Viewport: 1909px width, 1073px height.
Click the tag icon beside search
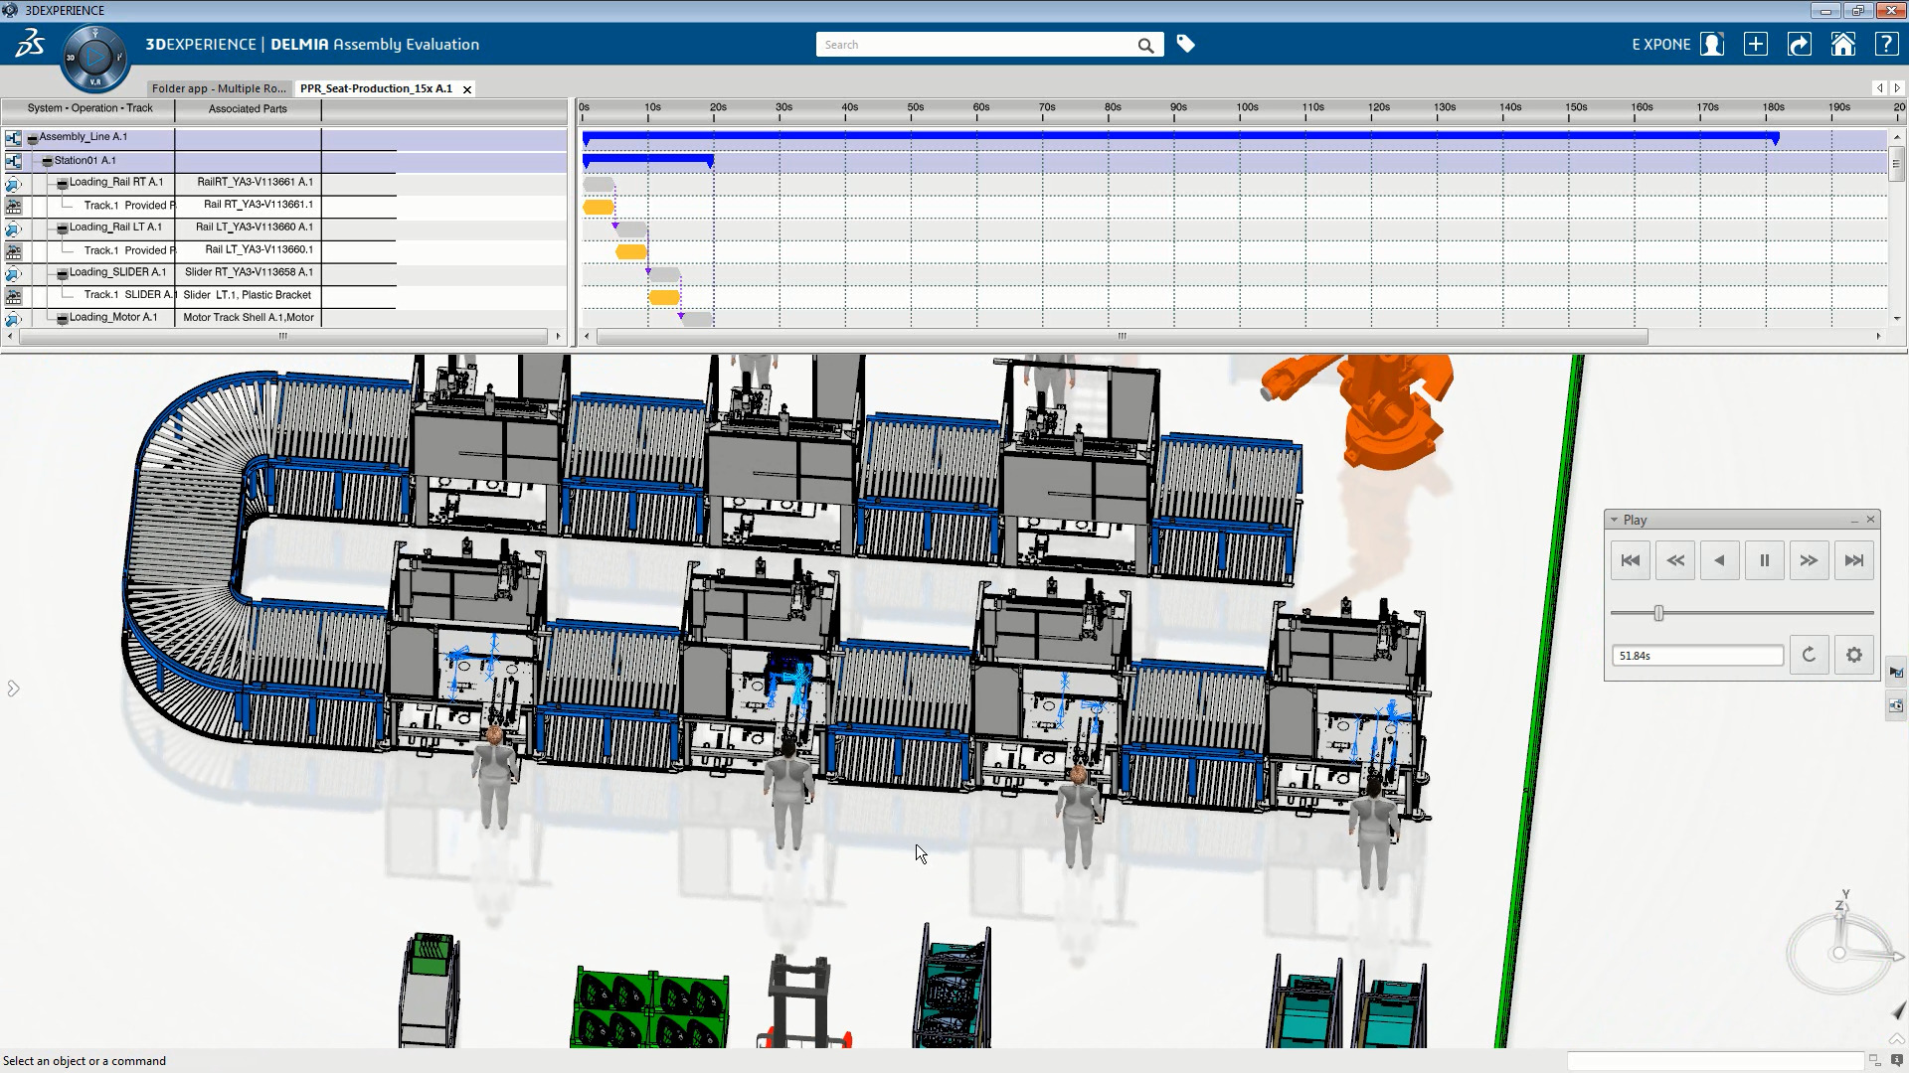pyautogui.click(x=1185, y=44)
